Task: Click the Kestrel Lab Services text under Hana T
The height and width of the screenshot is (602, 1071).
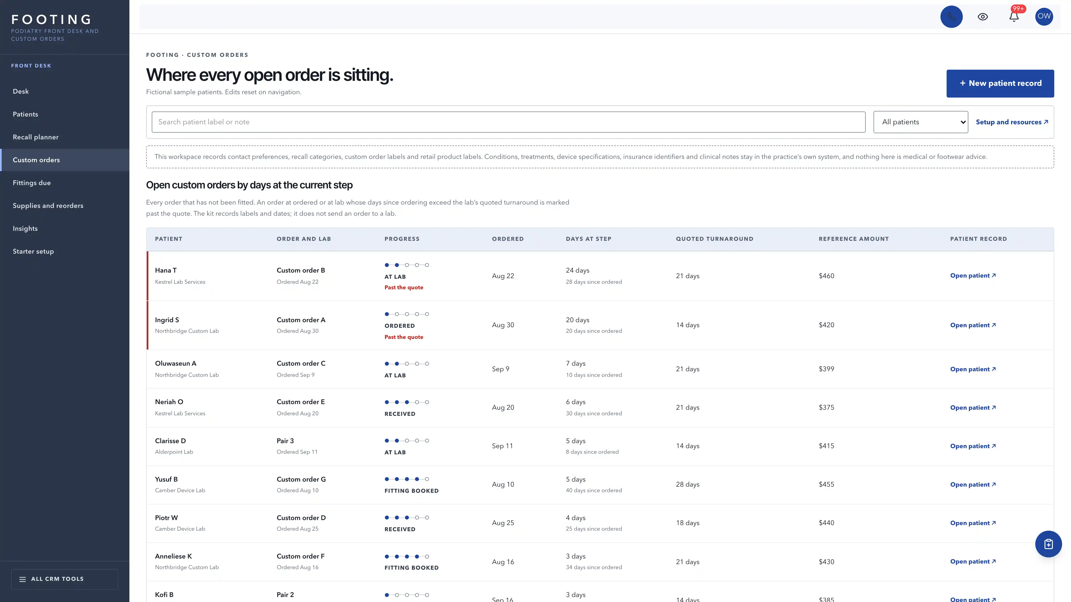Action: pyautogui.click(x=180, y=282)
